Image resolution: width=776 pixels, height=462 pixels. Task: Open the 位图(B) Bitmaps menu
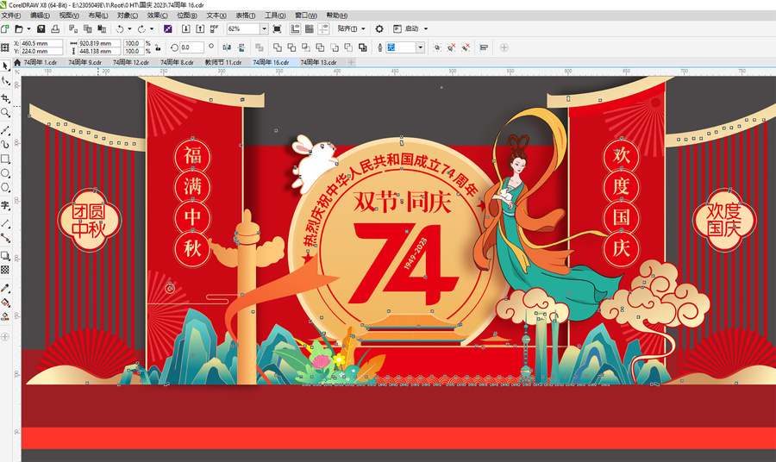coord(186,16)
